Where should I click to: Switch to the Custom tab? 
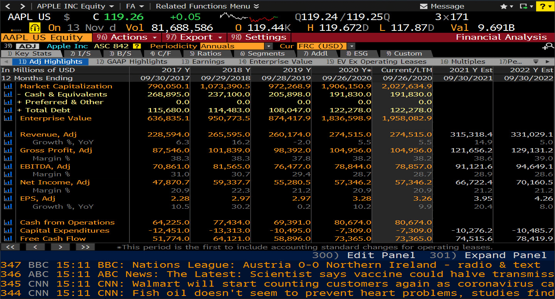point(404,54)
